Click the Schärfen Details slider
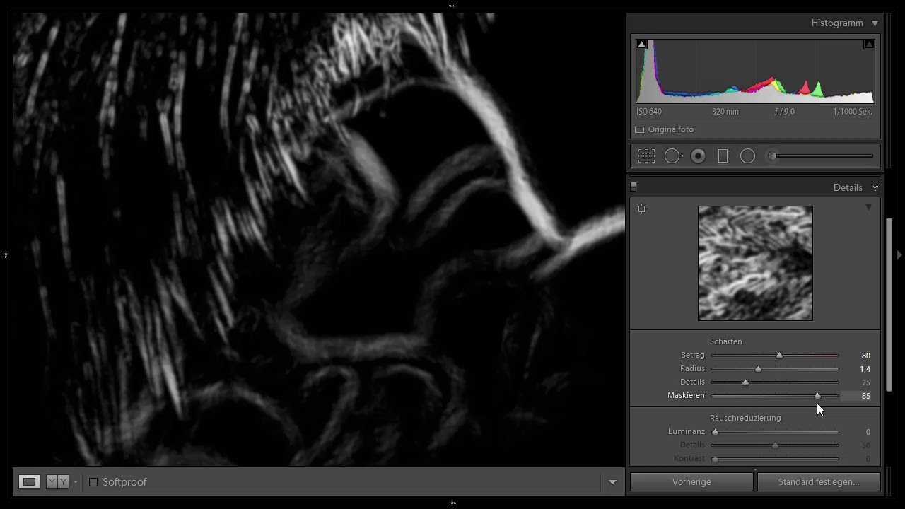905x509 pixels. (x=775, y=382)
